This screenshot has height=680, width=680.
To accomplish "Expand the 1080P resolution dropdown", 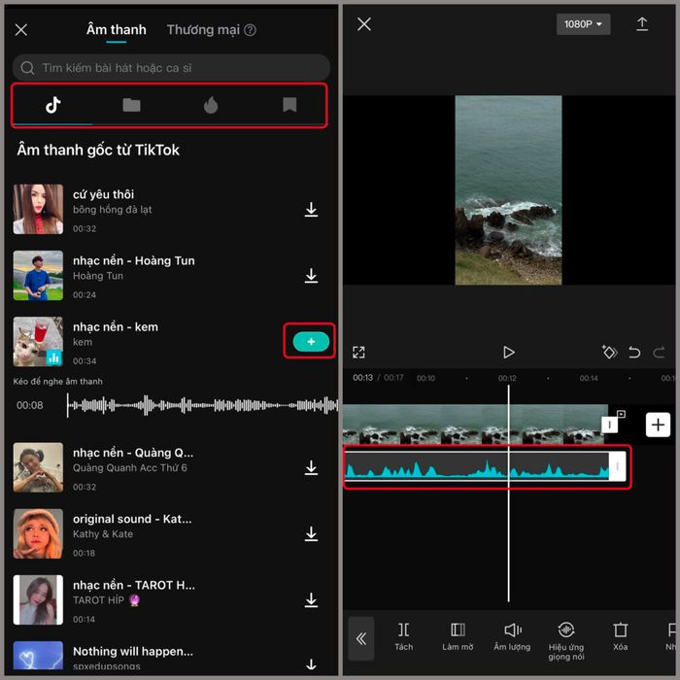I will click(x=583, y=24).
